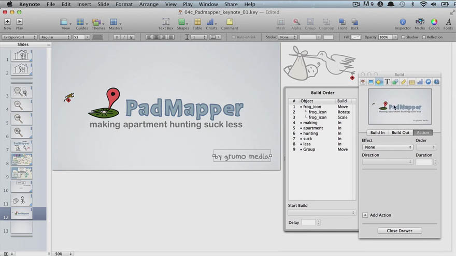This screenshot has width=456, height=256.
Task: Click the Close Drawer button
Action: click(400, 231)
